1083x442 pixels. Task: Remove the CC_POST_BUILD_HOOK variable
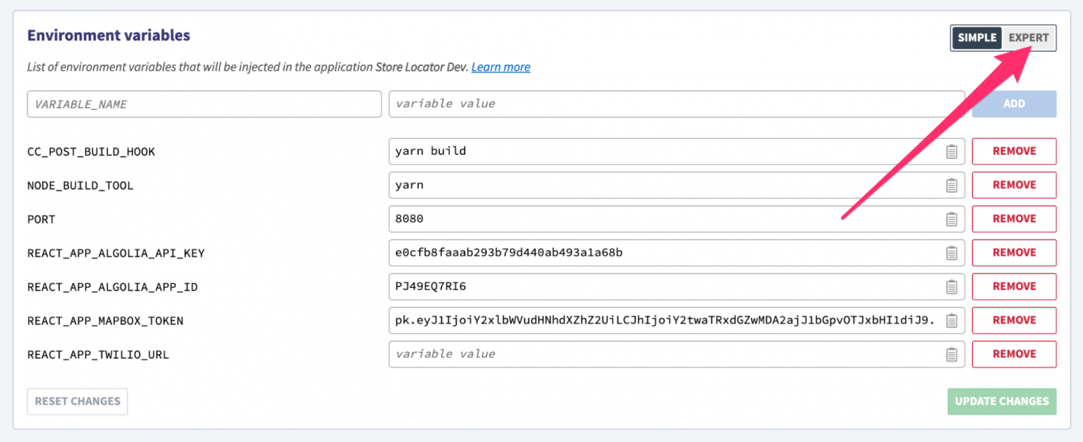[1014, 151]
